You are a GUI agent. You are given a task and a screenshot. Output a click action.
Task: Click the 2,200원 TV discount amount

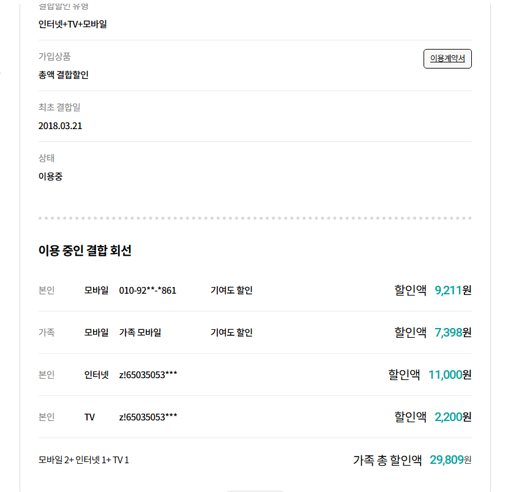pyautogui.click(x=453, y=417)
